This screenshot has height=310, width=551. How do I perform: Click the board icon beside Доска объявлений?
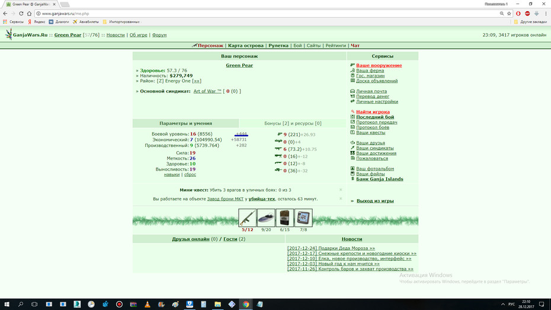click(353, 81)
